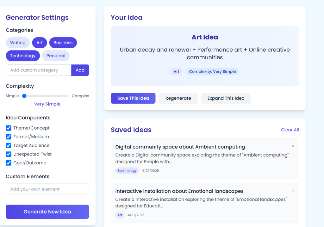Viewport: 324px width, 227px height.
Task: Save this idea to the list
Action: [x=133, y=98]
